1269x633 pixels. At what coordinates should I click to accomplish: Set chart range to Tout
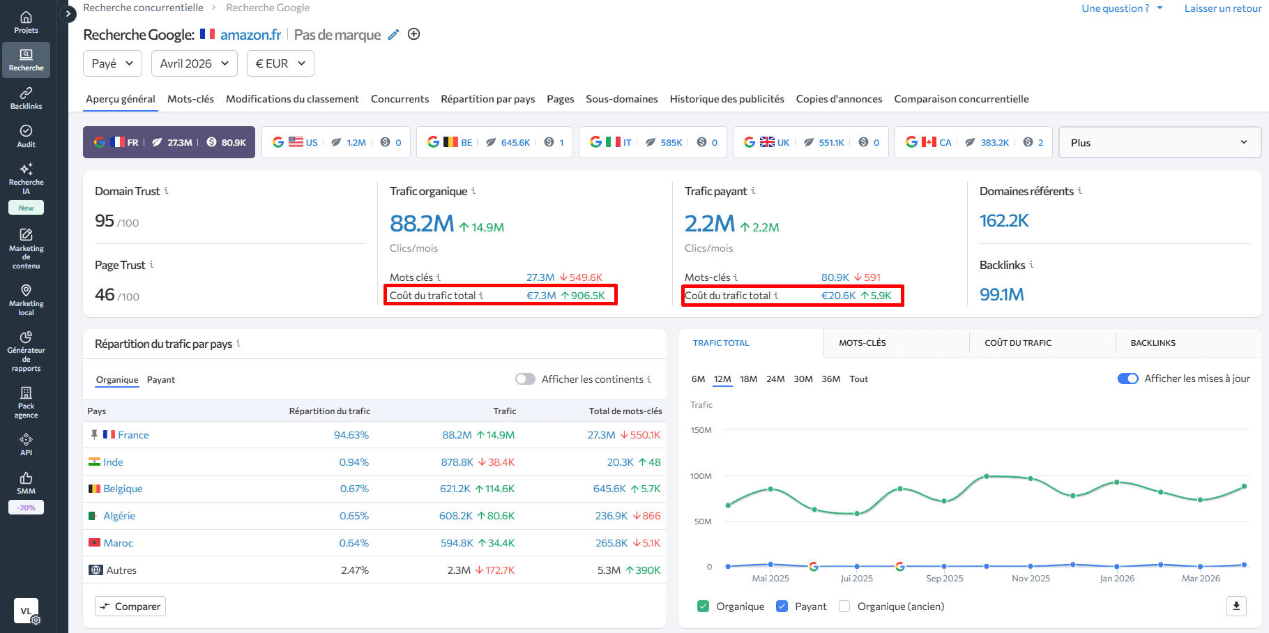(859, 379)
